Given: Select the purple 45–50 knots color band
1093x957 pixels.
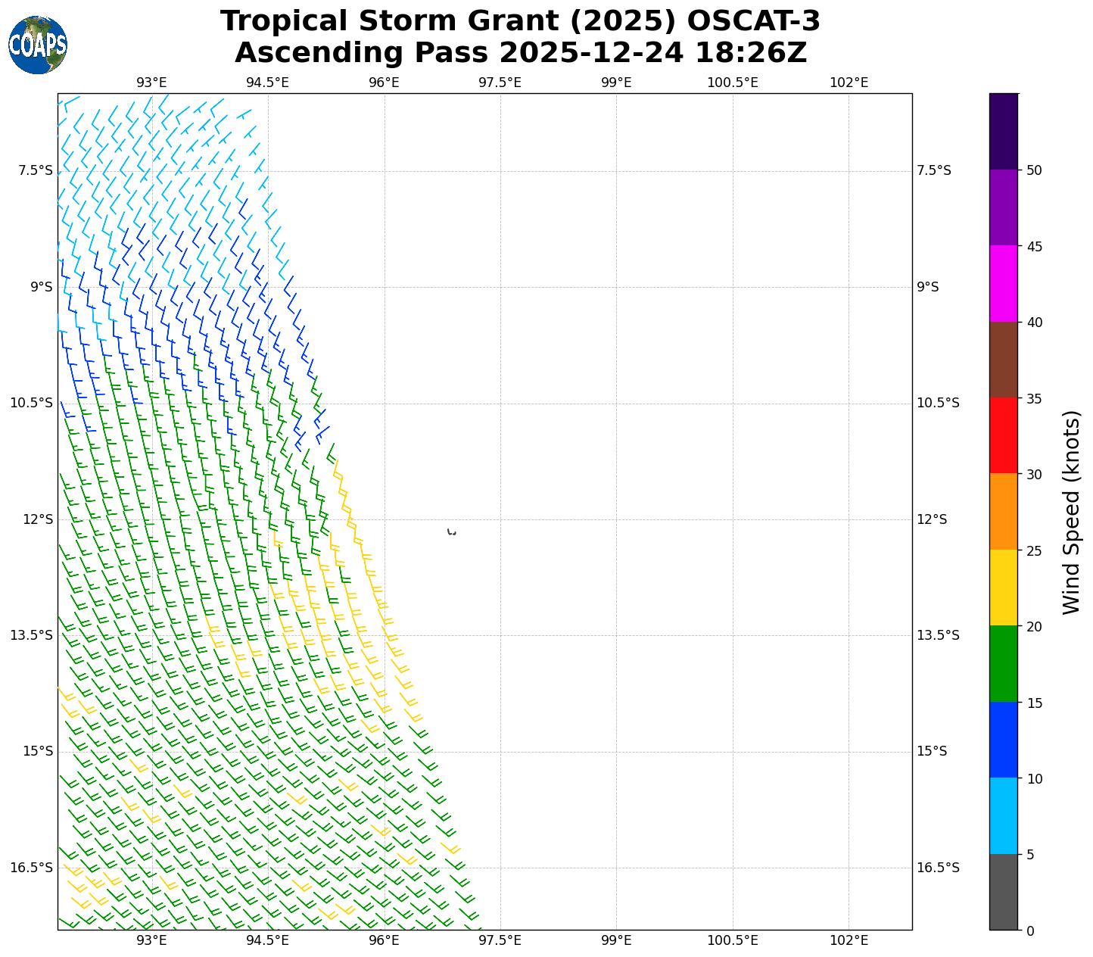Looking at the screenshot, I should click(1004, 207).
